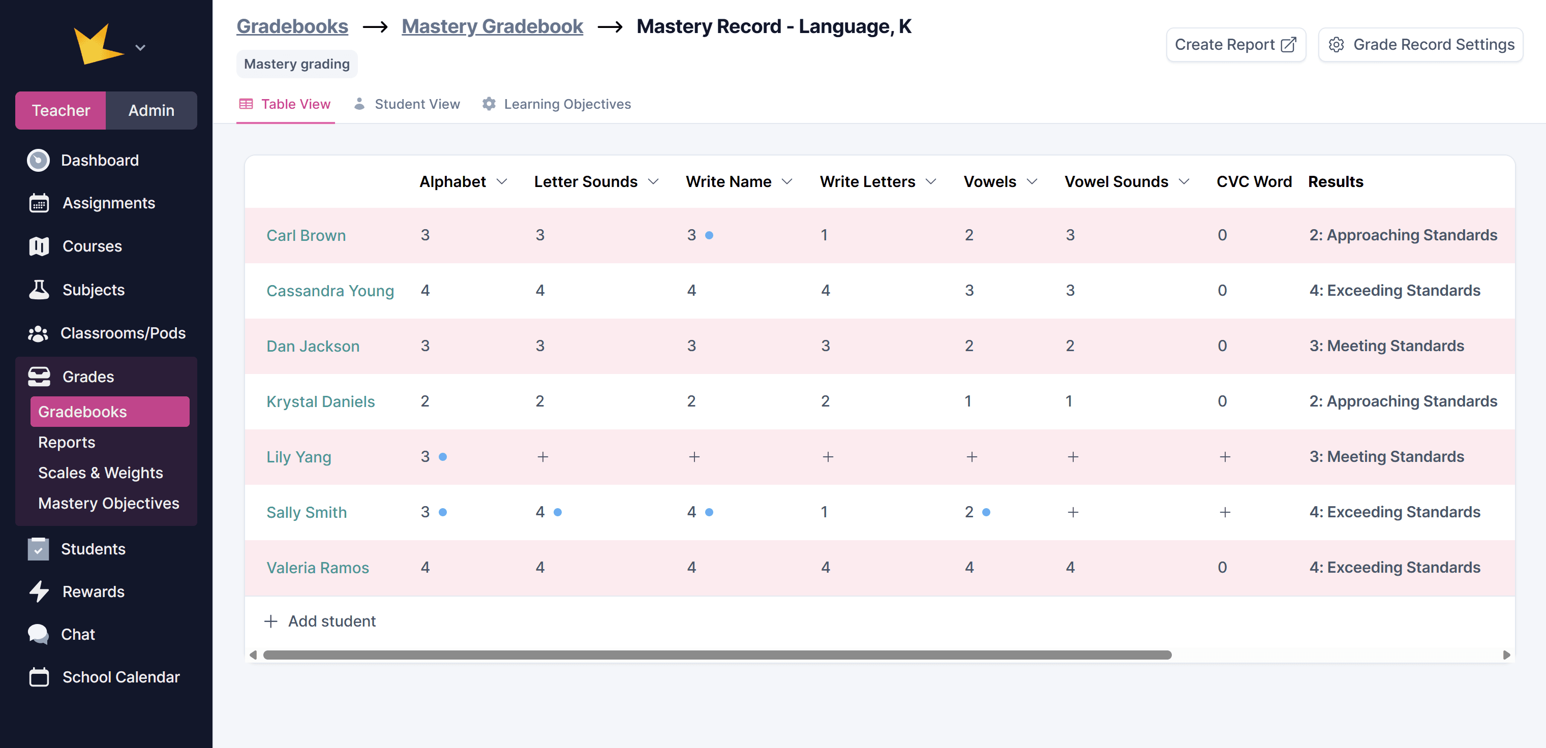Click the Rewards lightning bolt icon
The height and width of the screenshot is (748, 1546).
point(39,591)
